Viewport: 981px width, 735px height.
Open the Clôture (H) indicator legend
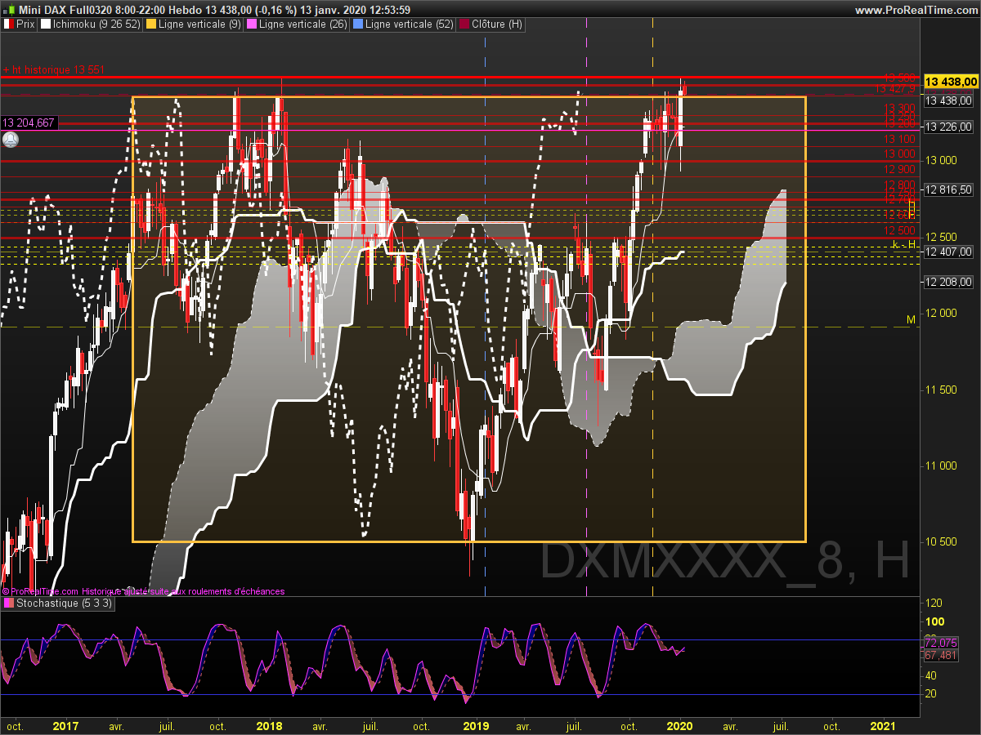pyautogui.click(x=490, y=24)
